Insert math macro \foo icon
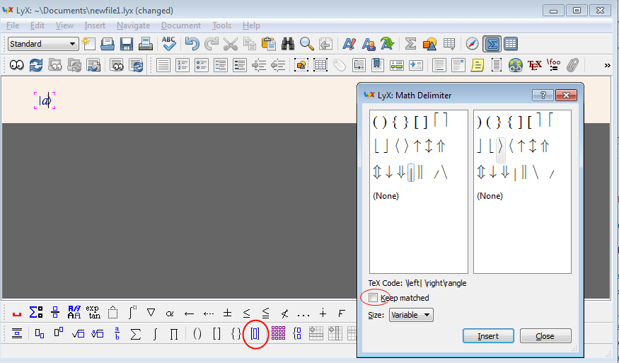619x363 pixels. tap(554, 64)
